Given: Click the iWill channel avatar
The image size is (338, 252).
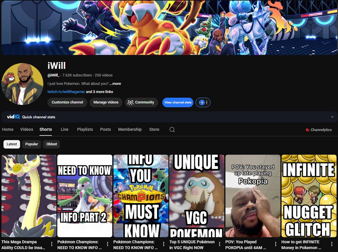Looking at the screenshot, I should click(x=22, y=84).
